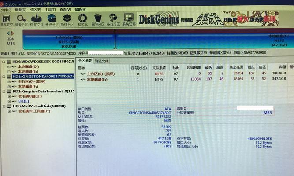This screenshot has height=176, width=294.
Task: Open the 搜索分区 search partition tool
Action: 21,20
